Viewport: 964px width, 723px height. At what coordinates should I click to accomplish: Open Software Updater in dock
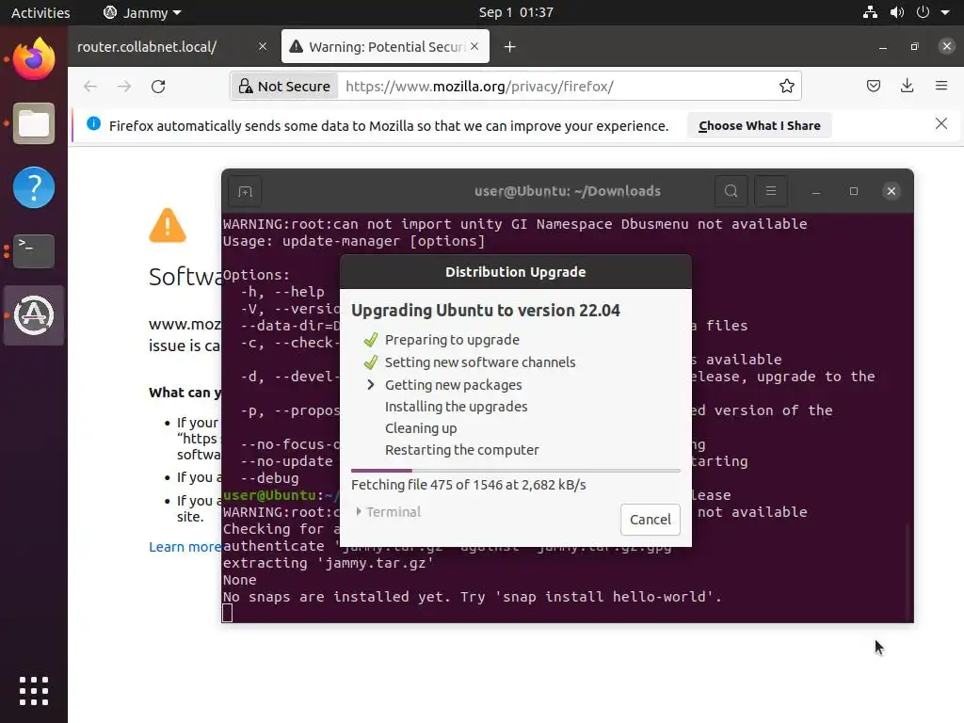(34, 315)
